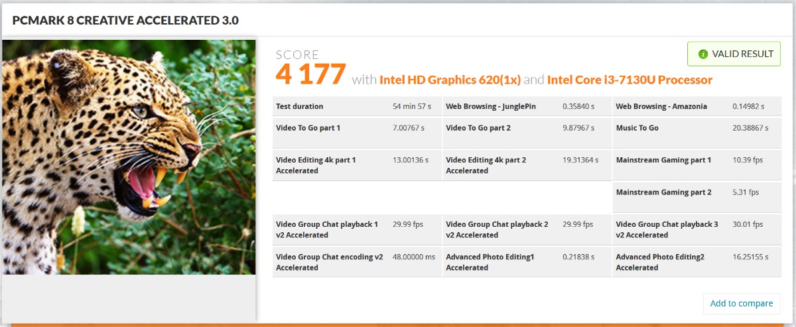Open the Intel HD Graphics 620(1x) link
Screen dimensions: 796x327
tap(450, 80)
